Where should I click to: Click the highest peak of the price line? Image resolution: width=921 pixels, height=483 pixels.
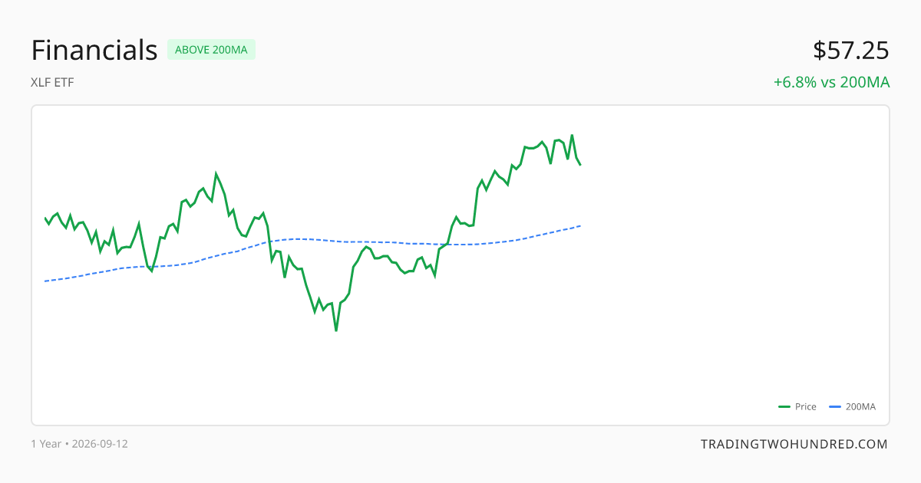pyautogui.click(x=572, y=135)
